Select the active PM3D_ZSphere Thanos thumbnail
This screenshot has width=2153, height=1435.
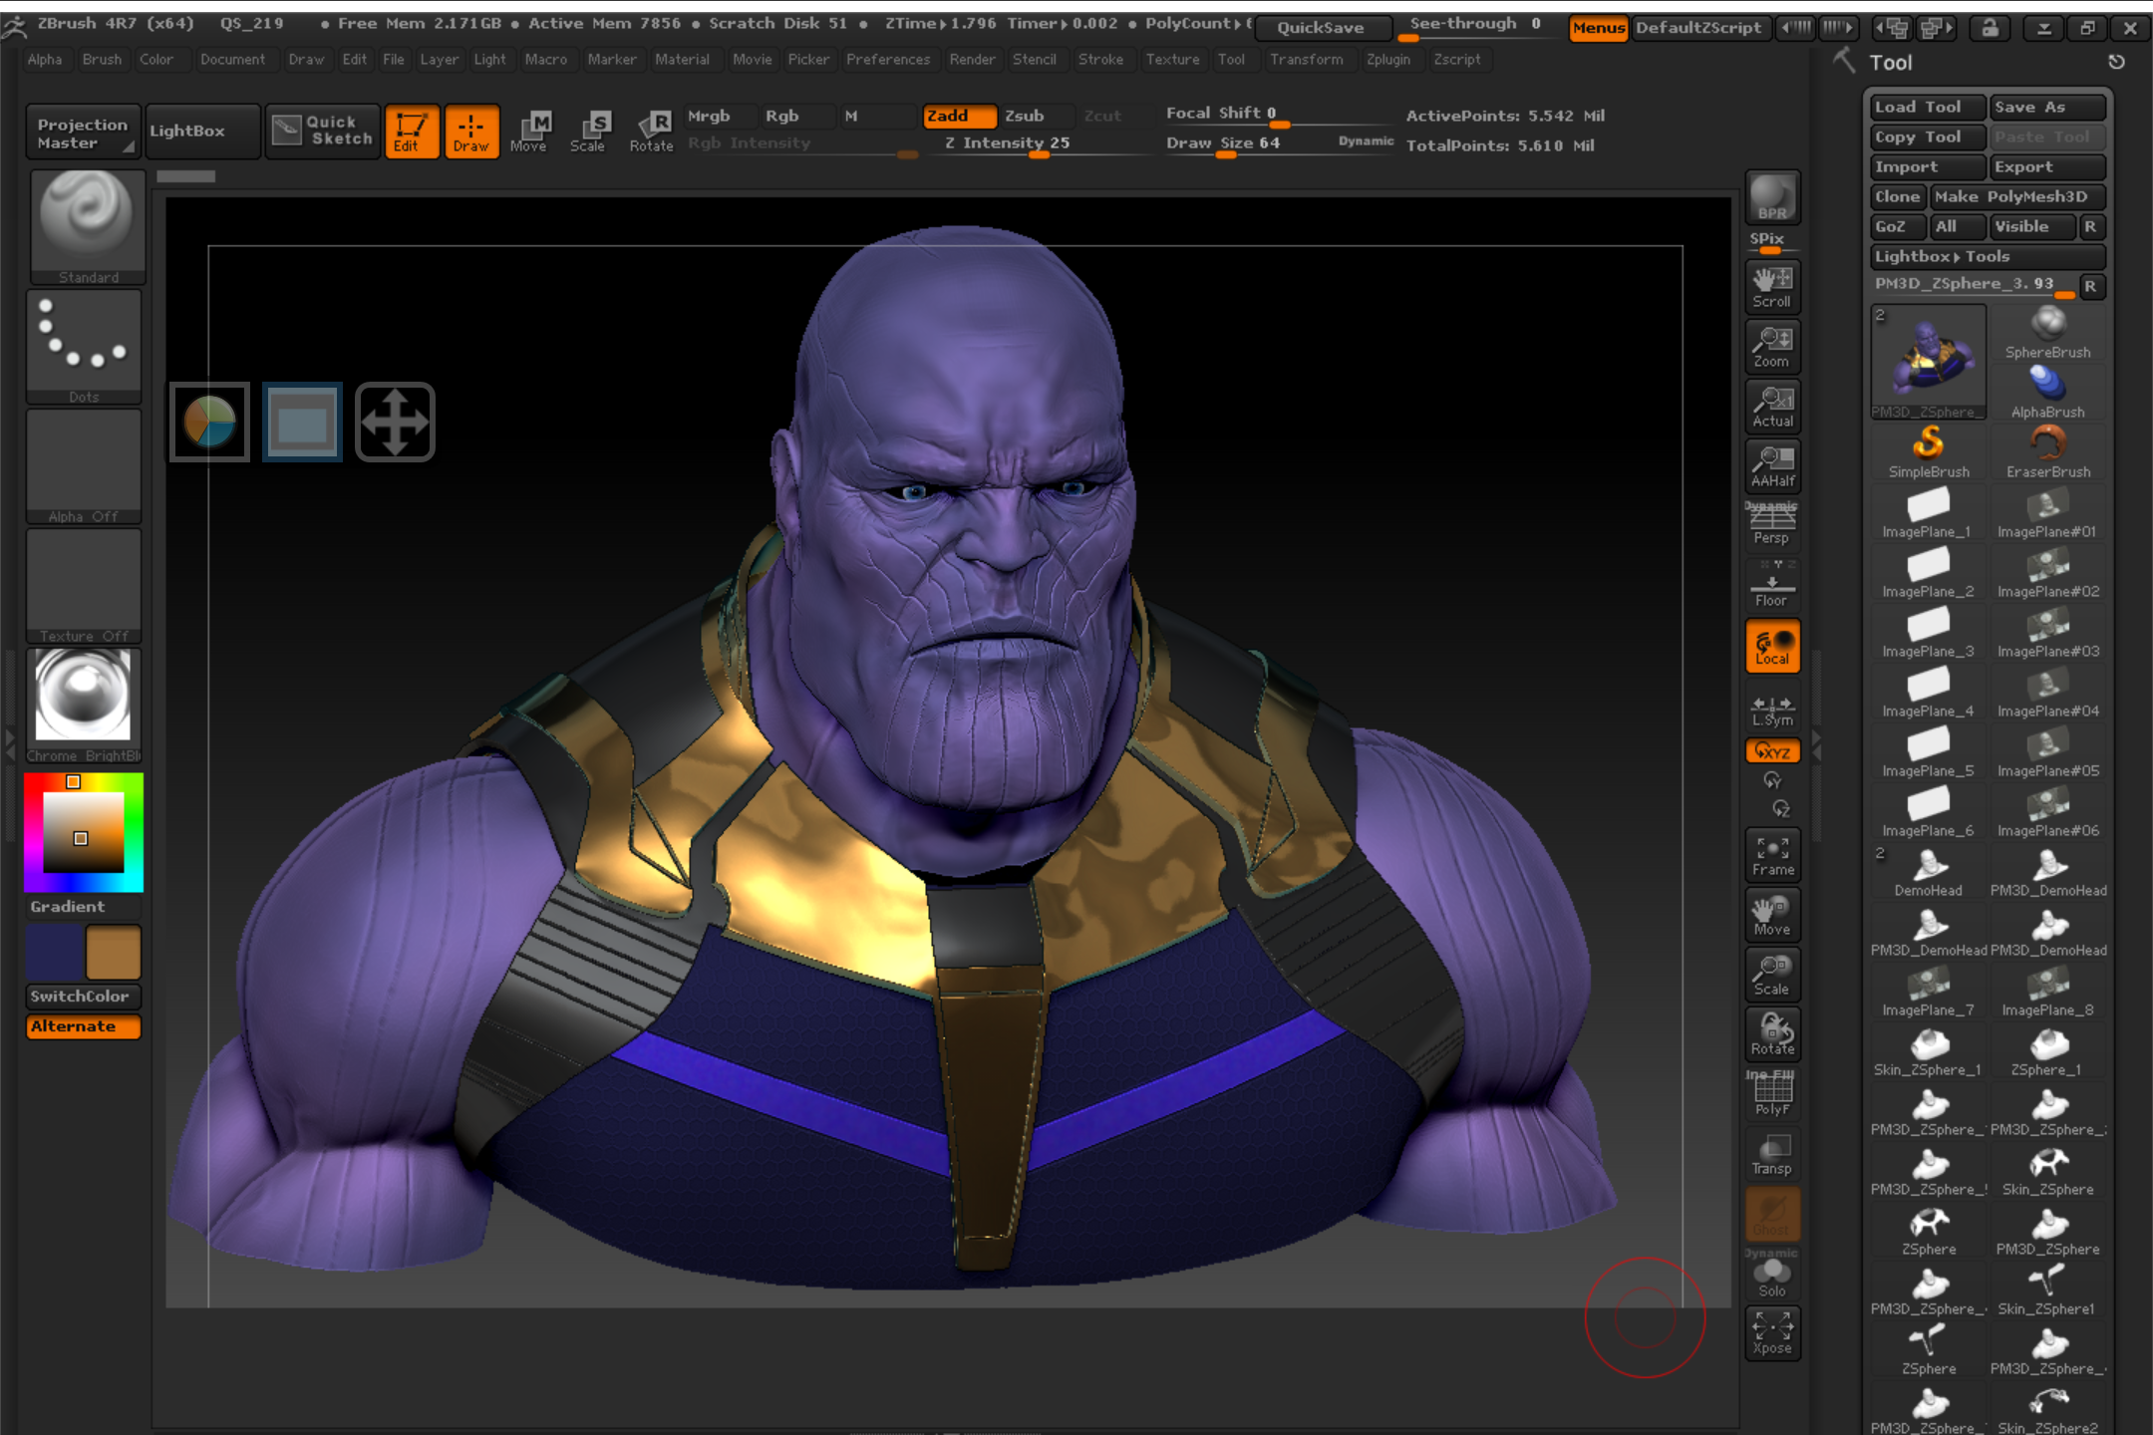click(1929, 363)
